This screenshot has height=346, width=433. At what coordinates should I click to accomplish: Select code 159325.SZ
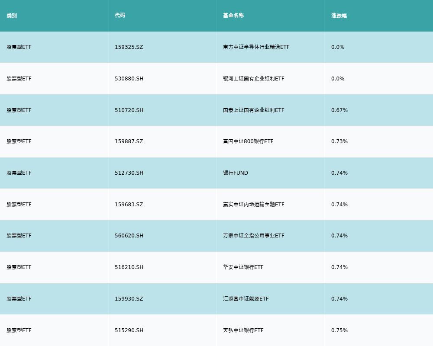click(x=129, y=47)
